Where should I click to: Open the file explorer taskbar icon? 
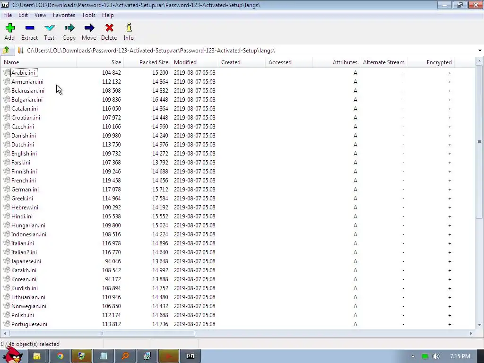click(x=37, y=356)
